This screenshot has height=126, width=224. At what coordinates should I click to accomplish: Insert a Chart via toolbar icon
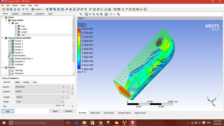pyautogui.click(x=102, y=9)
